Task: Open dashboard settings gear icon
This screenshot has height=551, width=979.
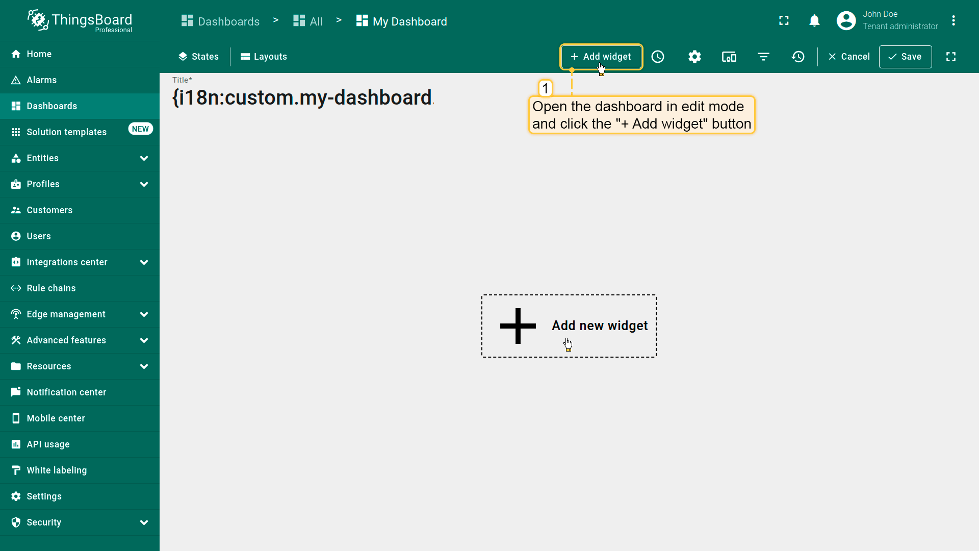Action: pyautogui.click(x=694, y=57)
